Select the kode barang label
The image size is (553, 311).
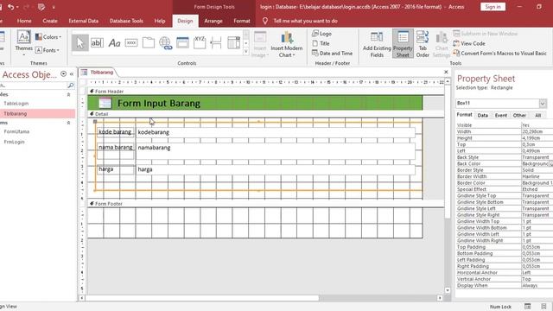[115, 132]
